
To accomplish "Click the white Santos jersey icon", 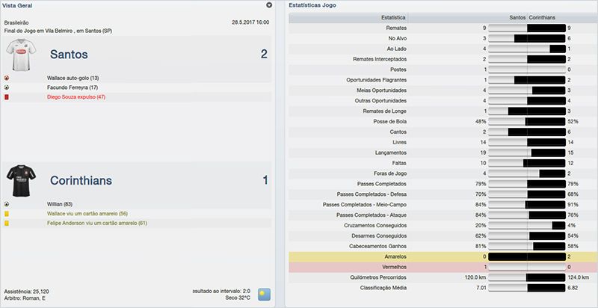I will pyautogui.click(x=22, y=54).
